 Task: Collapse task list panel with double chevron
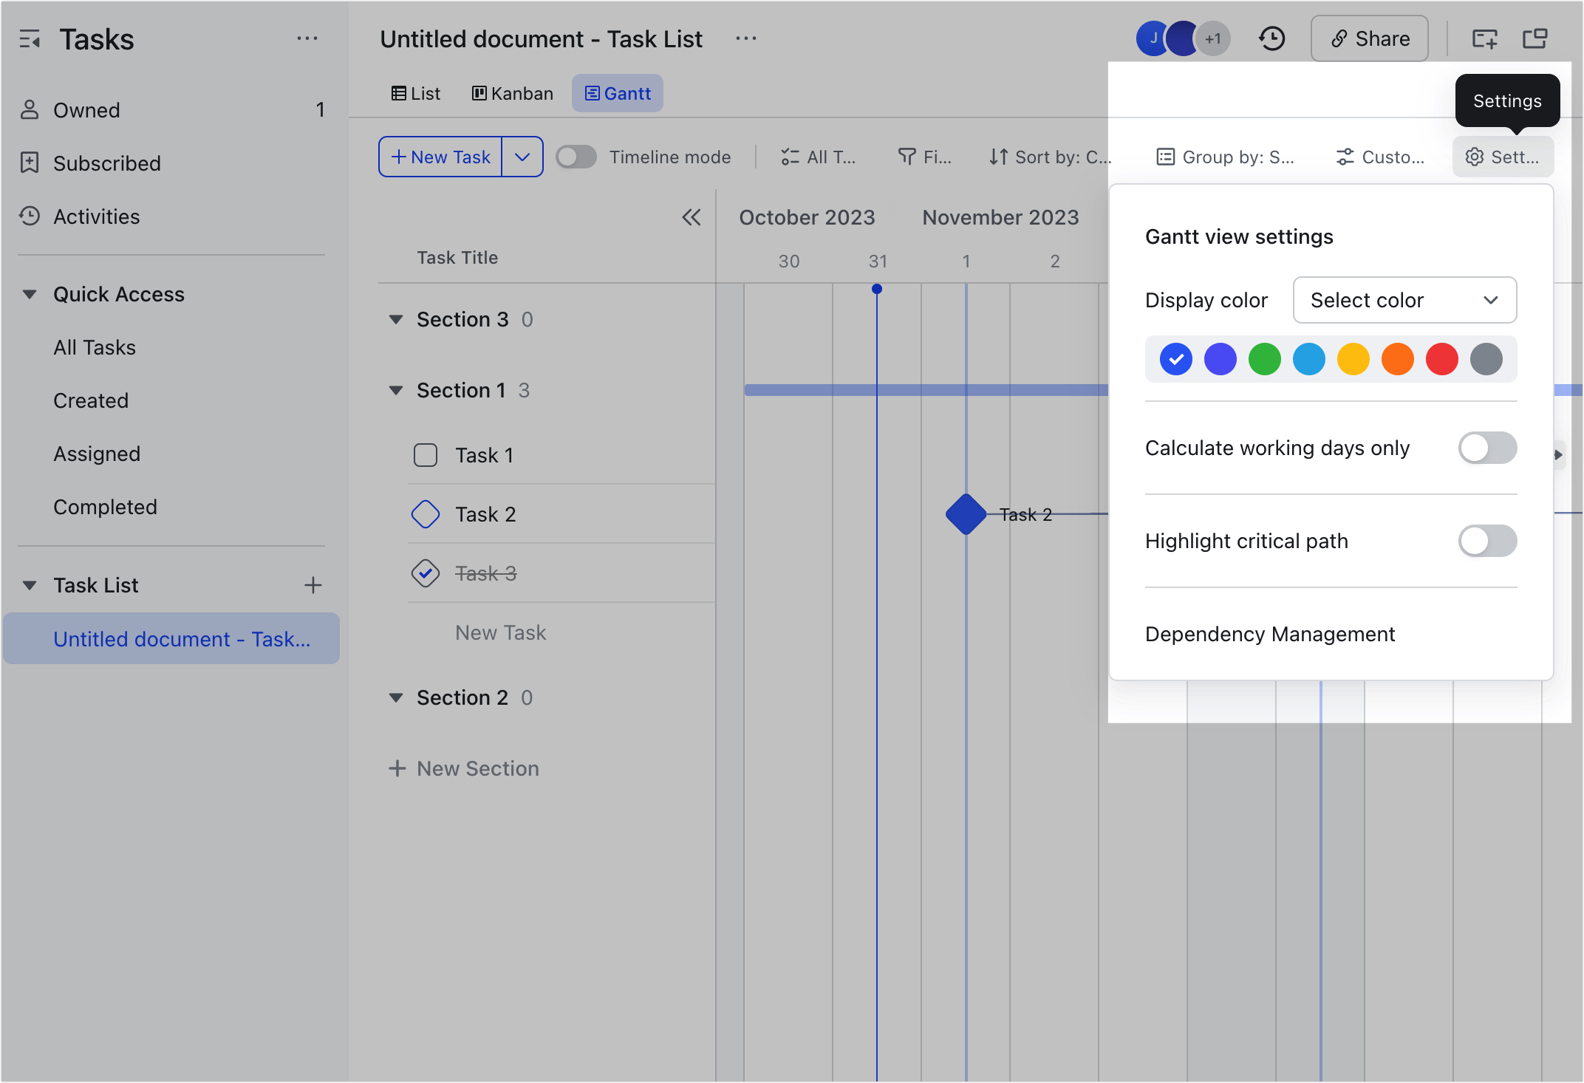pyautogui.click(x=691, y=217)
